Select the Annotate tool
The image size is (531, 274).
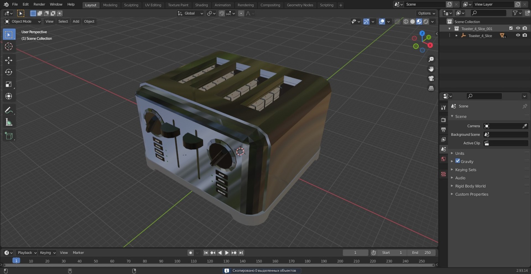(x=9, y=110)
